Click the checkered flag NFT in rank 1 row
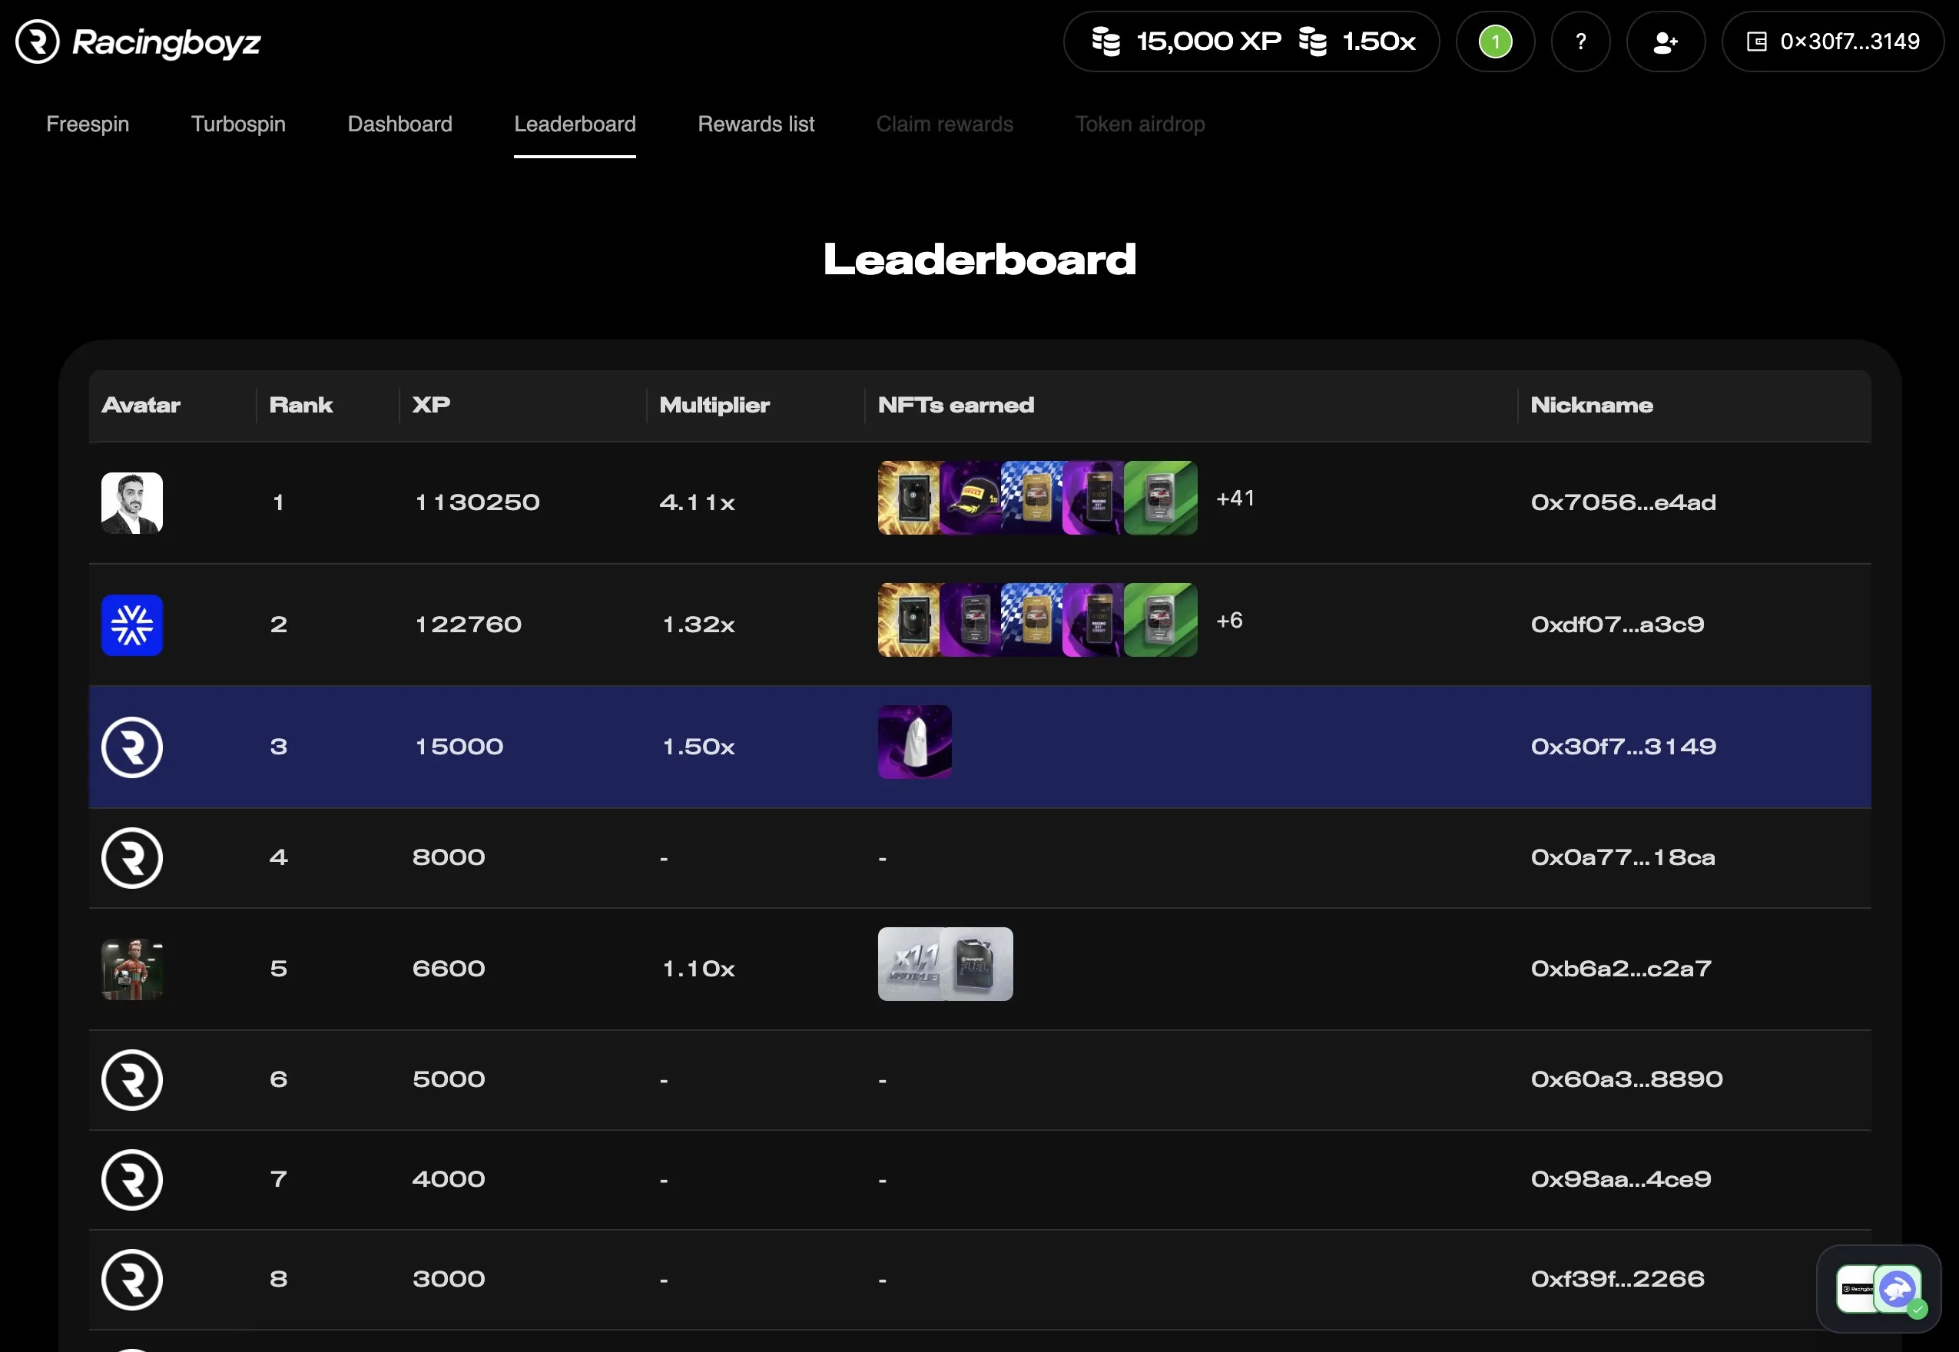Image resolution: width=1959 pixels, height=1352 pixels. click(x=1032, y=498)
